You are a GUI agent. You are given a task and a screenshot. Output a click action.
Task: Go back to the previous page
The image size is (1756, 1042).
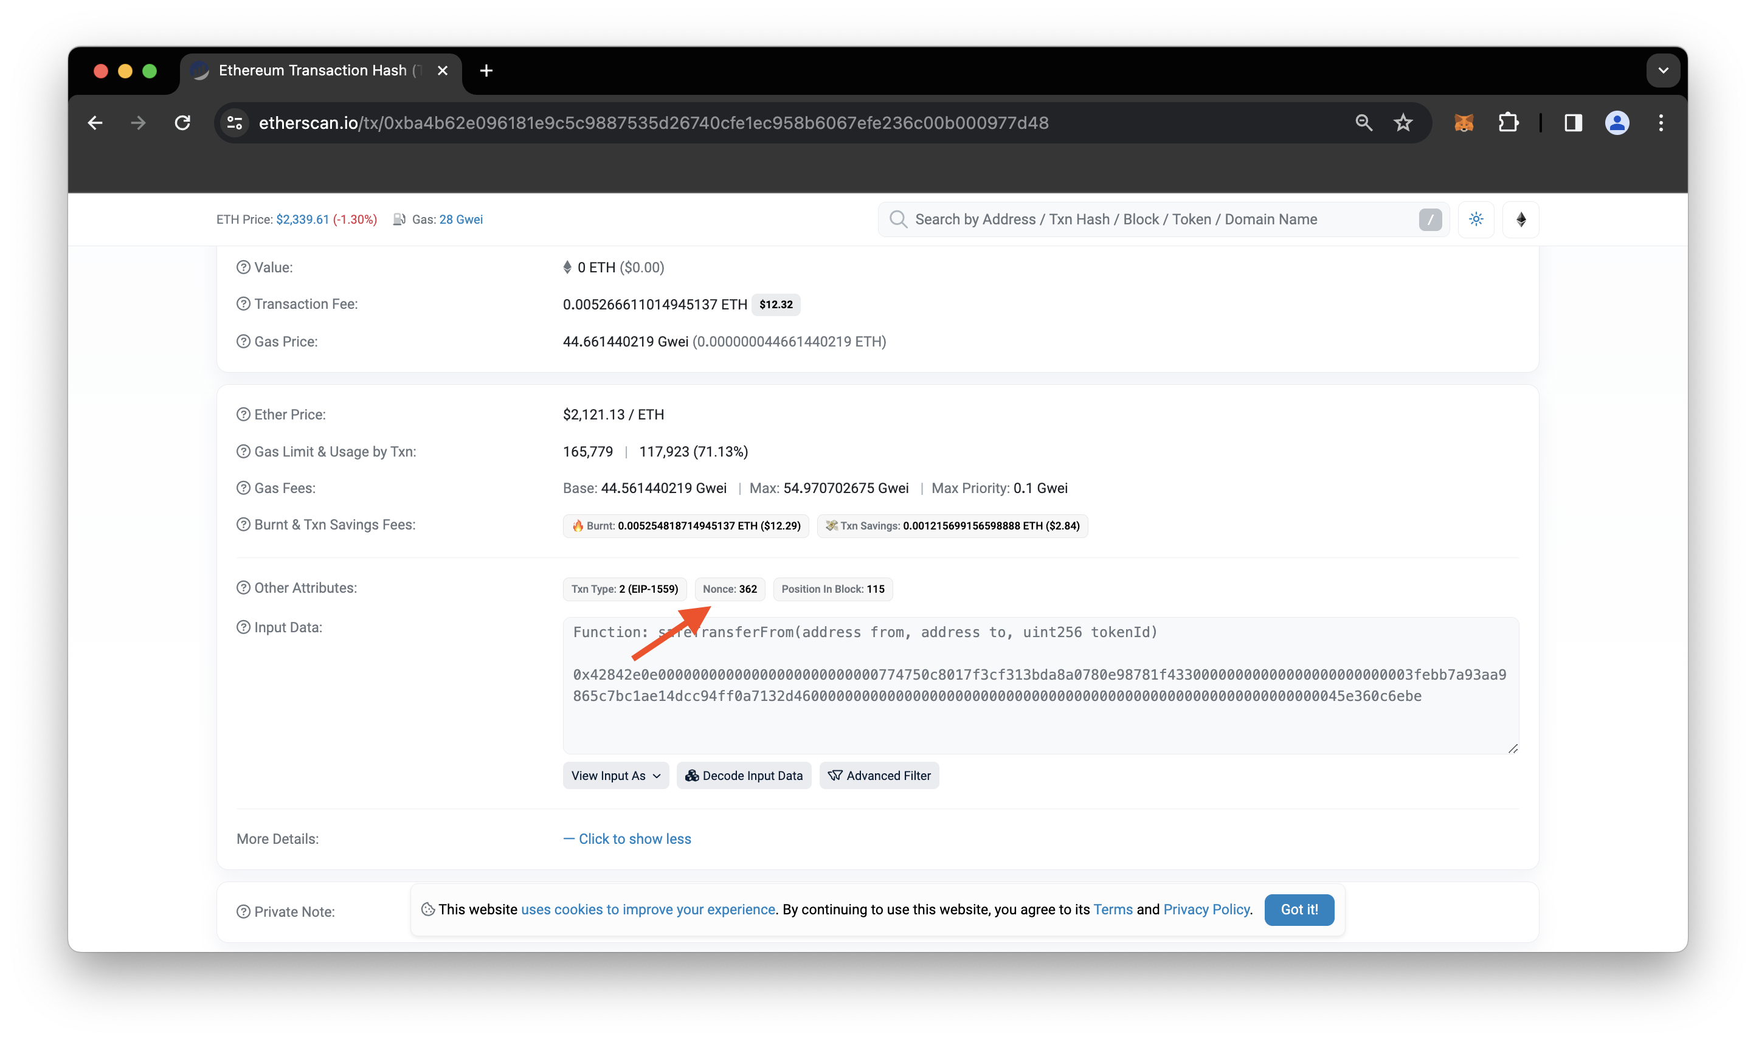point(95,123)
